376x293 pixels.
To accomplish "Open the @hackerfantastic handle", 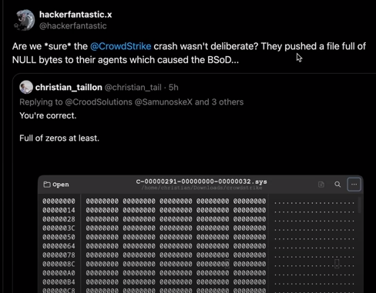I will (x=73, y=26).
